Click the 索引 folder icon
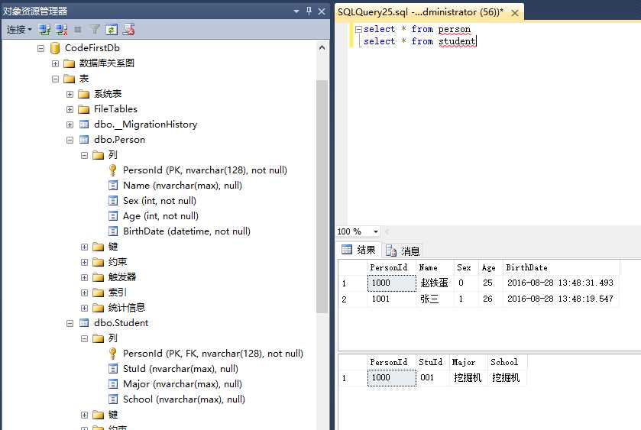Image resolution: width=641 pixels, height=430 pixels. [x=98, y=293]
